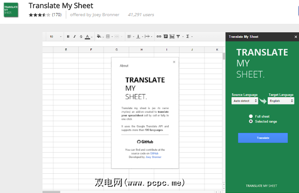Open Joey Bronner developer link in About
299x193 pixels.
click(153, 157)
